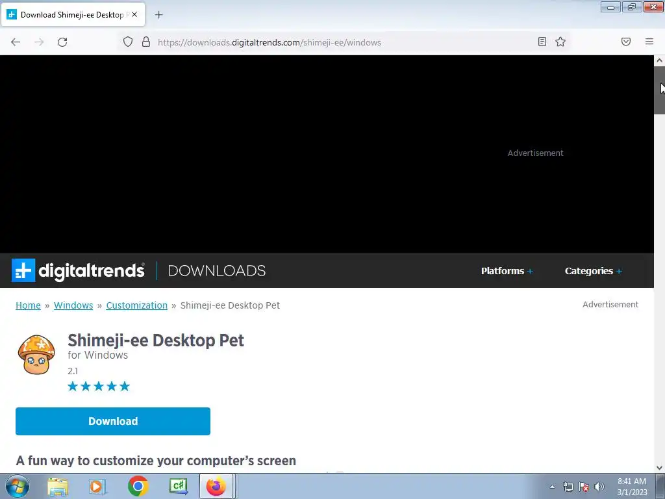
Task: Click the 'A fun way to customize' heading
Action: 156,461
